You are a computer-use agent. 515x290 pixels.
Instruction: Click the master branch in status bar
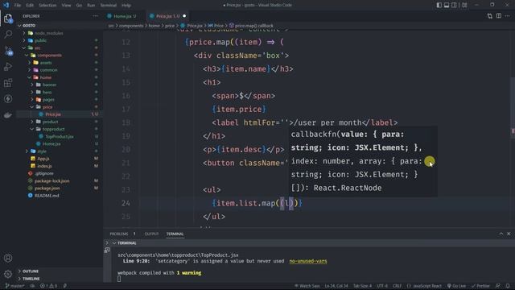click(x=14, y=286)
